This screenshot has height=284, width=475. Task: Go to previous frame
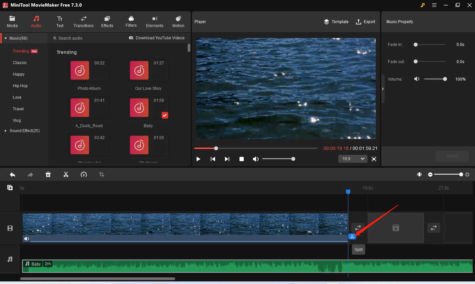click(x=213, y=159)
